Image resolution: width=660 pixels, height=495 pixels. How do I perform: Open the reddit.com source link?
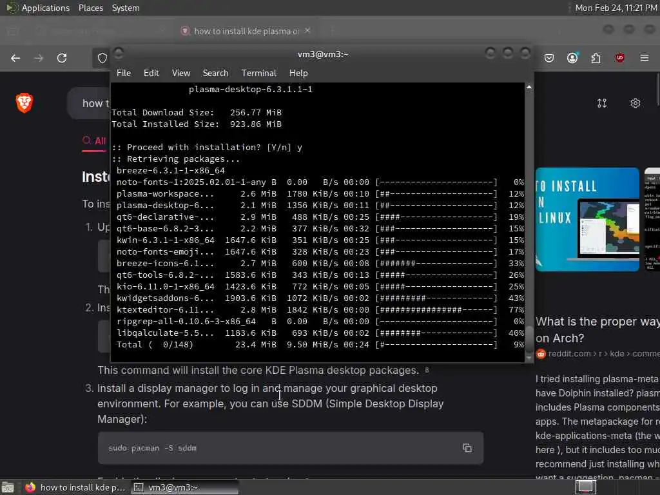597,354
